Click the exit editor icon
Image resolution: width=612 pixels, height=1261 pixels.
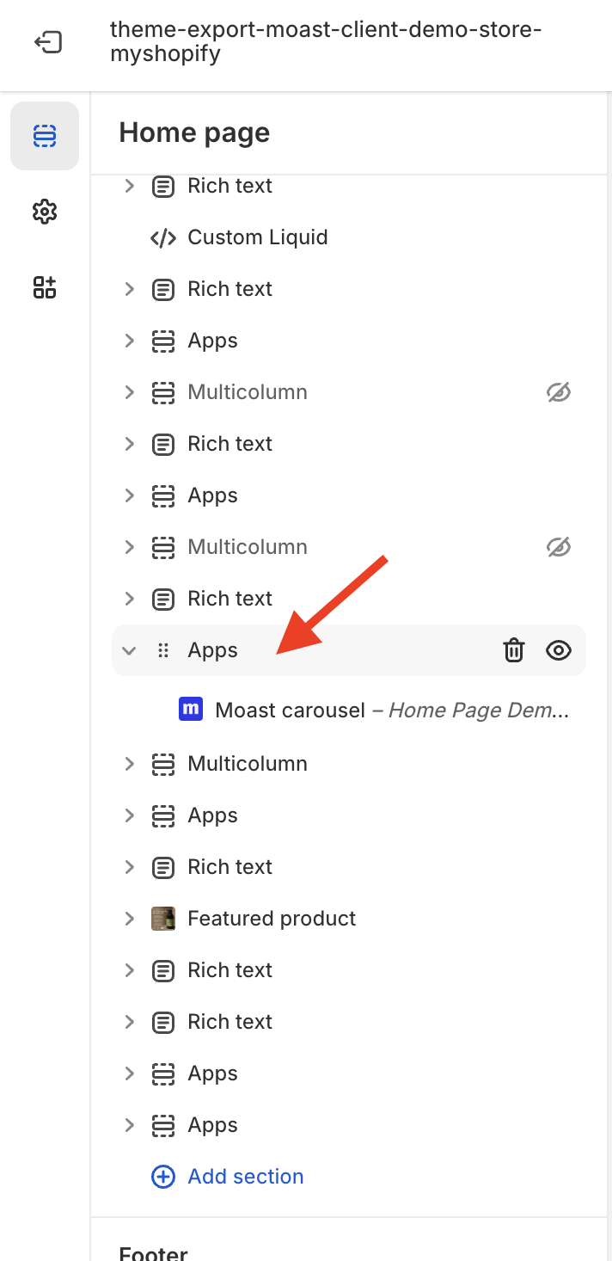point(47,42)
